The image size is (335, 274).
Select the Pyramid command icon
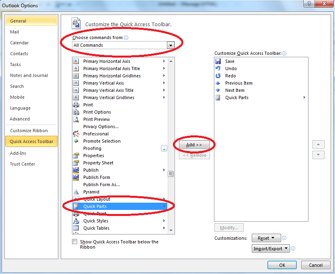(76, 192)
